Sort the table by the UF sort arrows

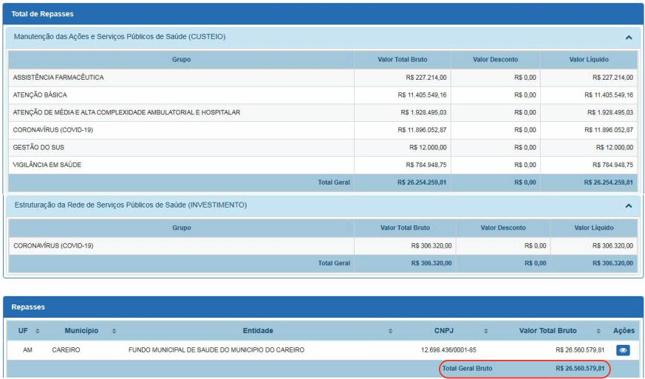click(37, 331)
